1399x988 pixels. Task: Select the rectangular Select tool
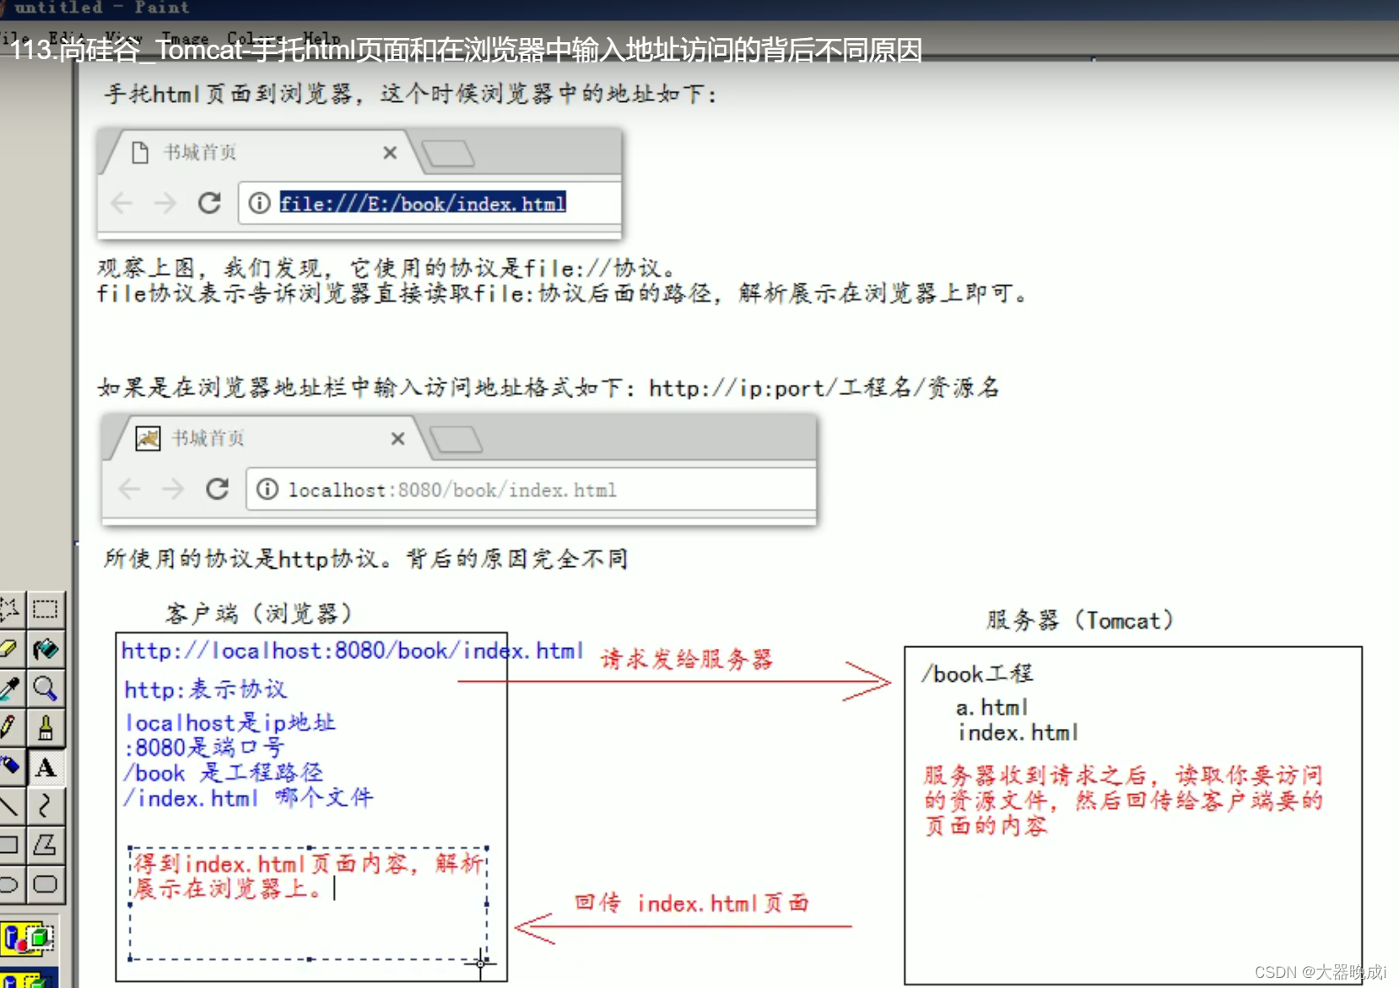46,609
